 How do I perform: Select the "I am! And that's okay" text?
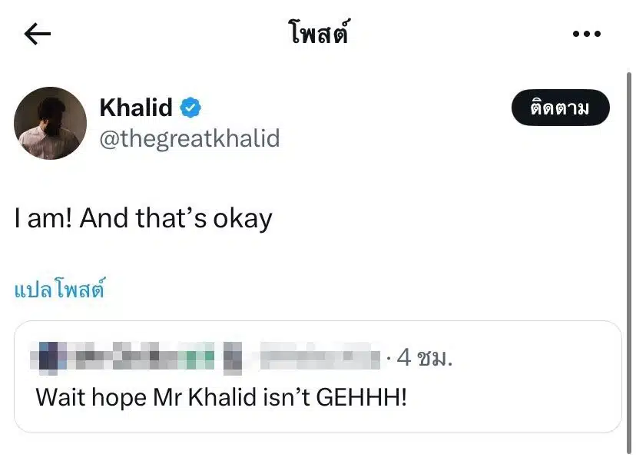point(144,220)
